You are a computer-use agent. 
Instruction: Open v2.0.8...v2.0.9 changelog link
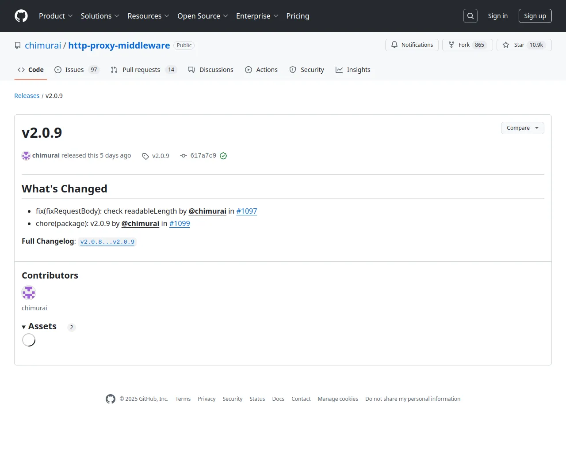pos(107,242)
